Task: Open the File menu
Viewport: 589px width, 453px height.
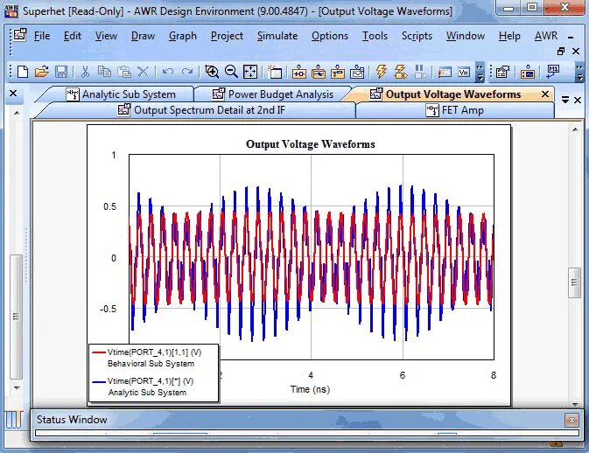Action: coord(42,36)
